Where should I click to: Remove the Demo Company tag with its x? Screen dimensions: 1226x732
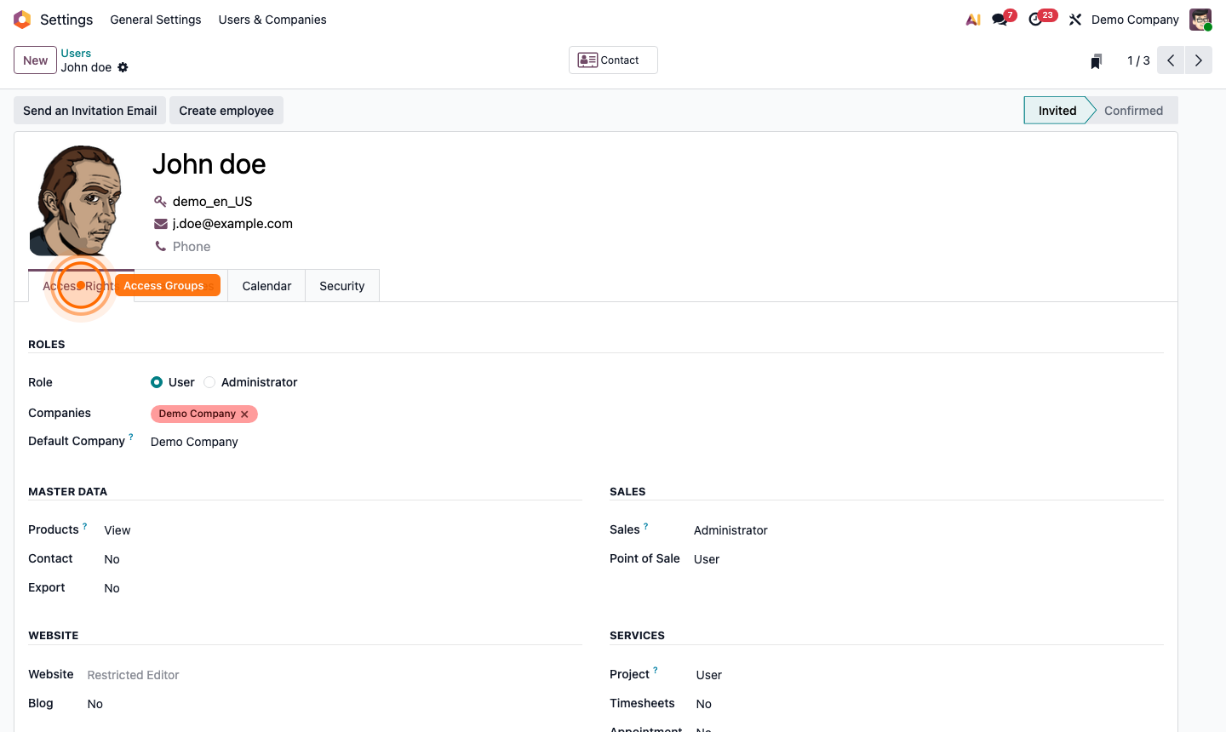245,414
